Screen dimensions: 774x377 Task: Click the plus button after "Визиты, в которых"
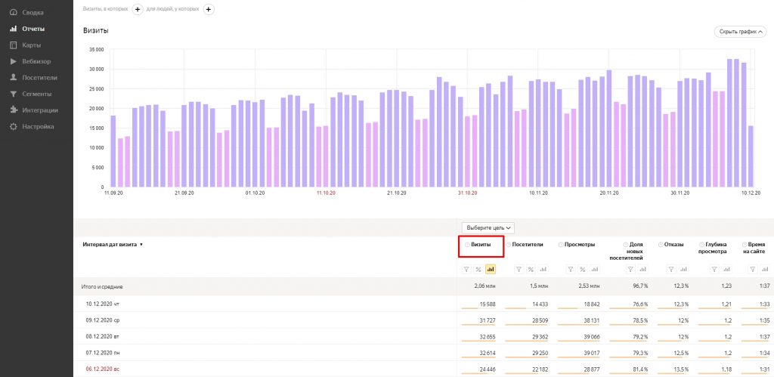click(137, 9)
